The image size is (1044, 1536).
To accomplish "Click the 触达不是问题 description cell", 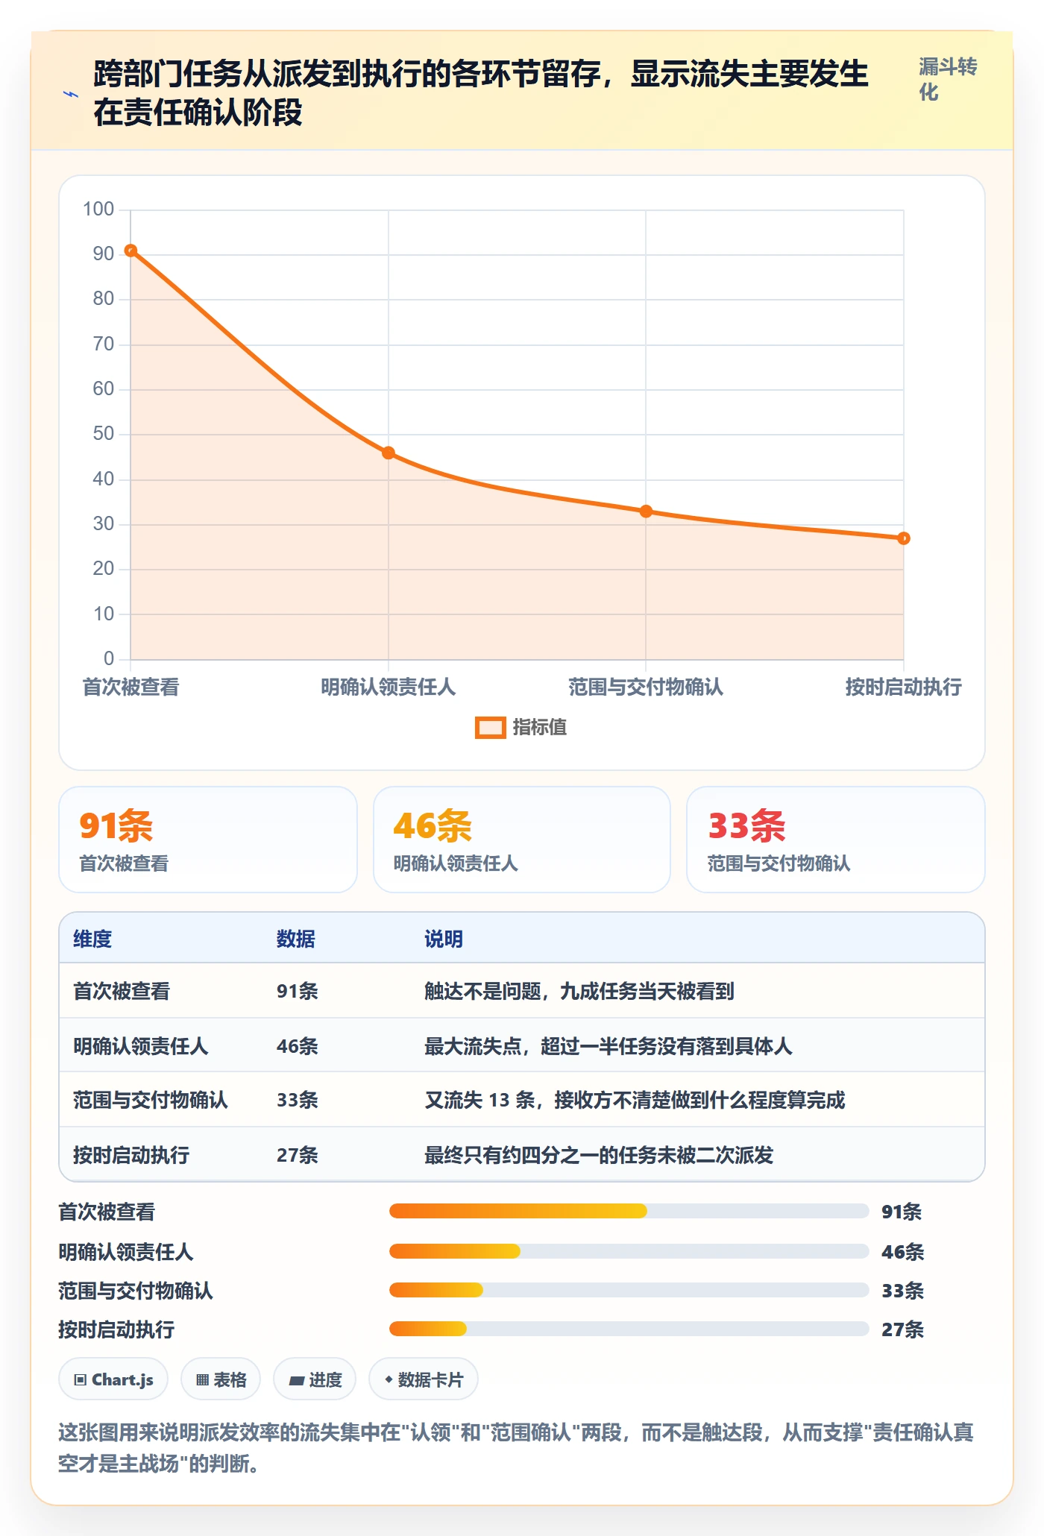I will 579,991.
